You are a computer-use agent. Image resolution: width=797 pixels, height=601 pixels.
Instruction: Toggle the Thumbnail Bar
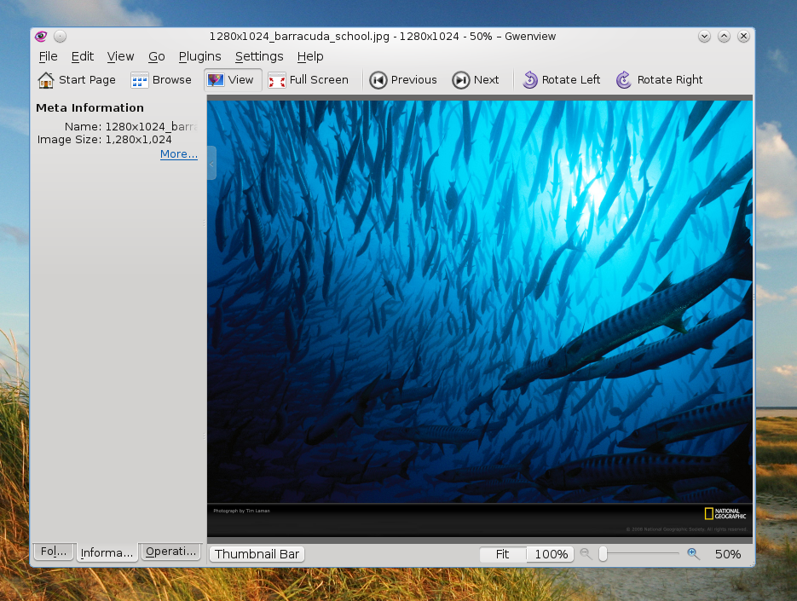(x=257, y=554)
